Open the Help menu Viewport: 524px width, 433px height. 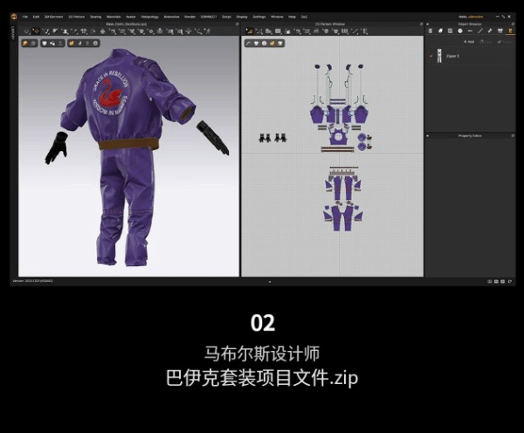[292, 17]
